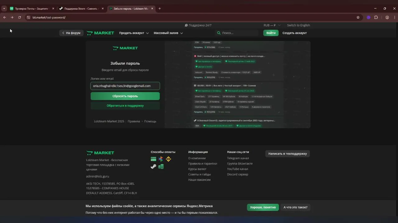Click the browser forward arrow
Screen dimensions: 398x223
[x=12, y=17]
